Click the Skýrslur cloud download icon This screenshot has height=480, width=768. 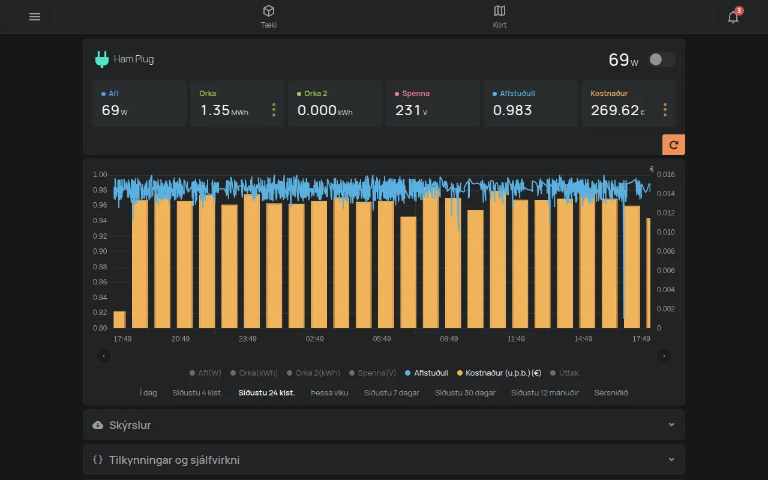(98, 425)
